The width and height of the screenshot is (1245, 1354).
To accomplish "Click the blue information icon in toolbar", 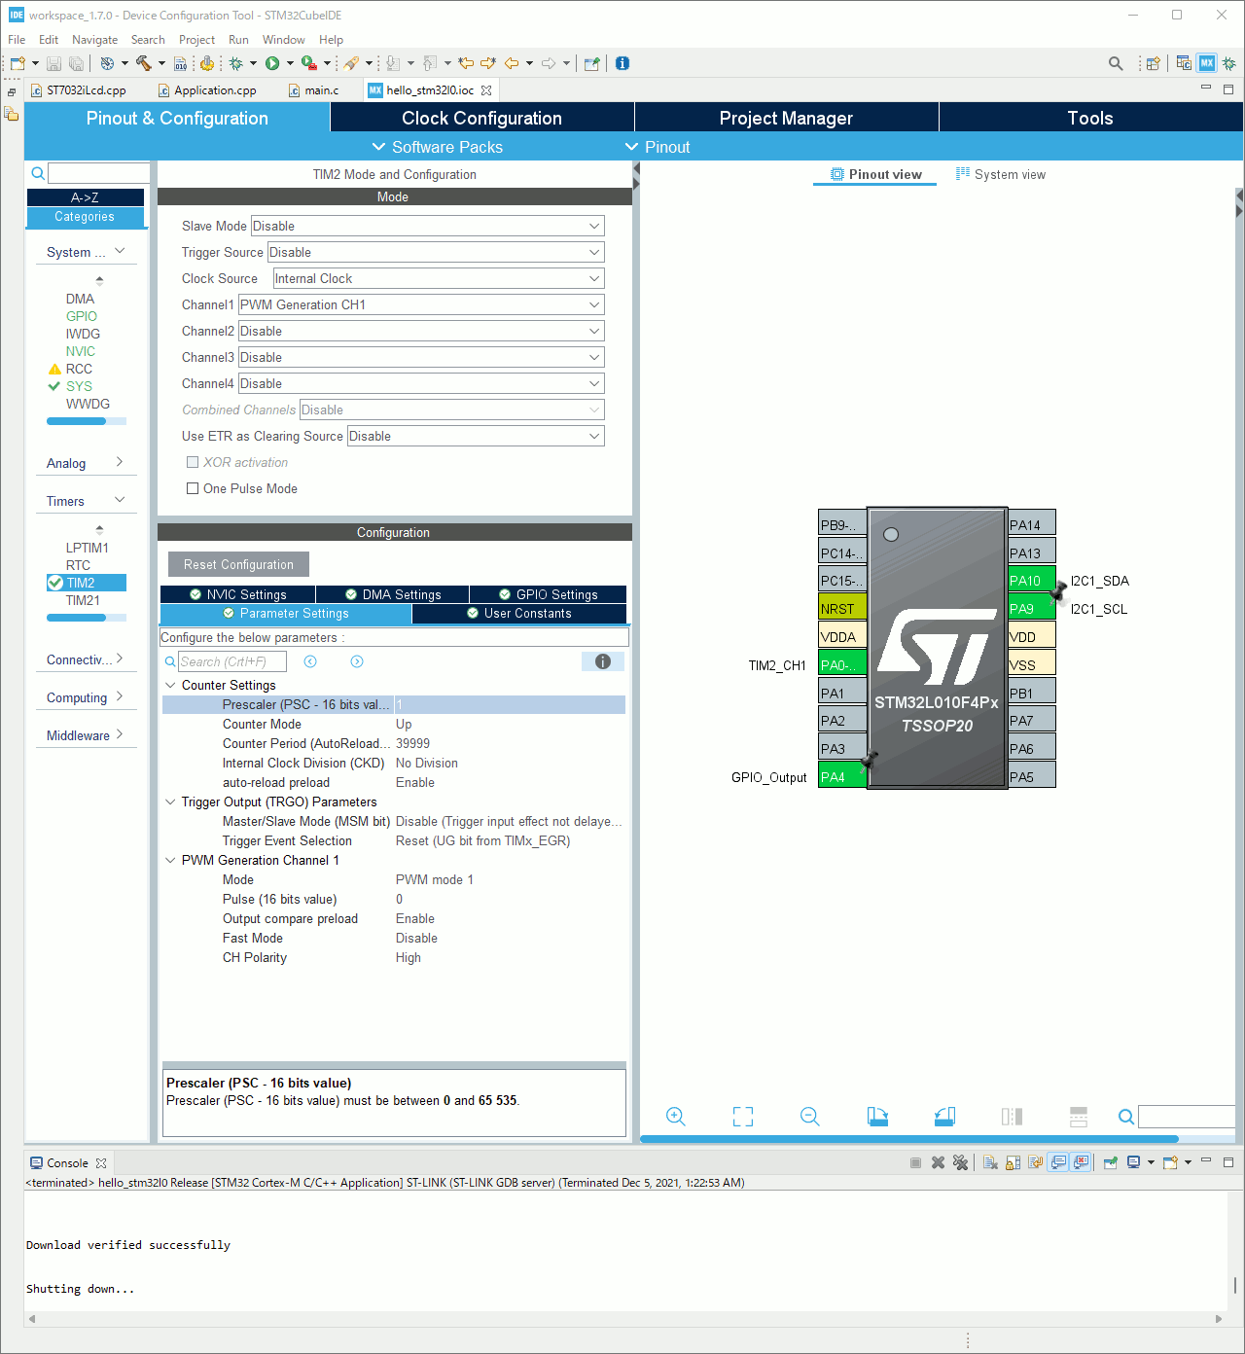I will (622, 63).
